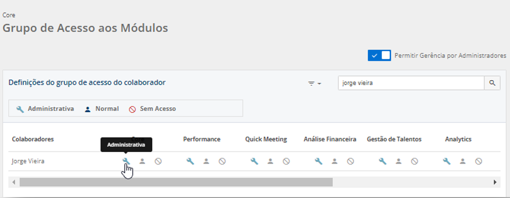Block access to Performance module
510x198 pixels.
coord(222,161)
